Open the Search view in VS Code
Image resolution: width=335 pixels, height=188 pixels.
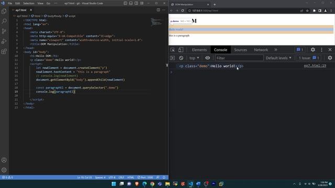(x=4, y=21)
